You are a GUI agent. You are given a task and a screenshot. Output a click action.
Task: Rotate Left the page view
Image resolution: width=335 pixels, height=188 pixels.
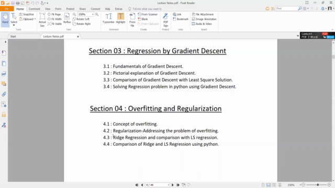81,19
